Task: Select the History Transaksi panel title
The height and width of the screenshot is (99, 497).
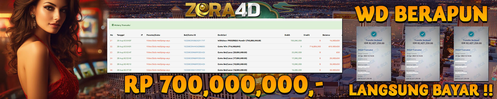Action: click(x=122, y=25)
